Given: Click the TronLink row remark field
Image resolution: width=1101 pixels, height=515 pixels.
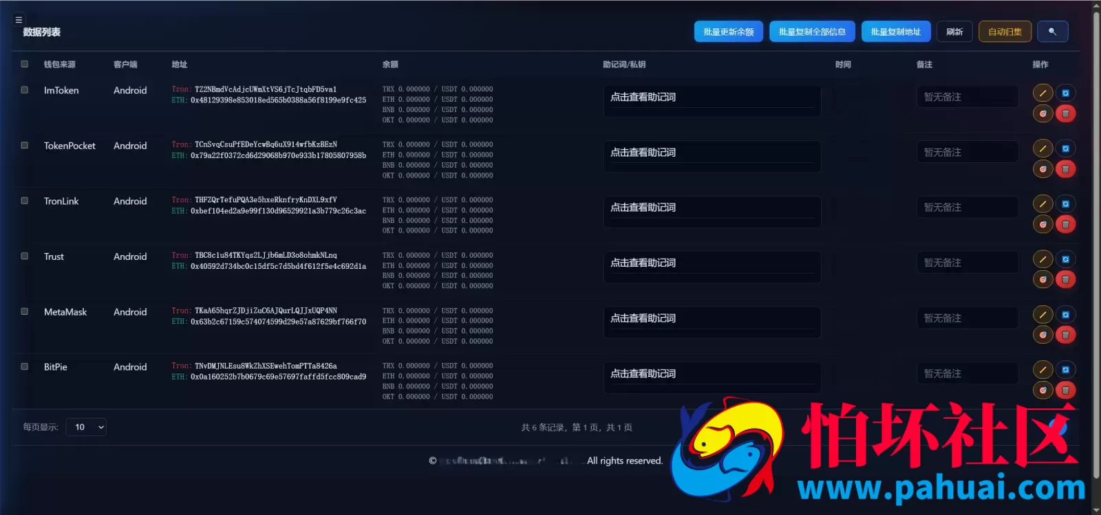Looking at the screenshot, I should (x=968, y=208).
